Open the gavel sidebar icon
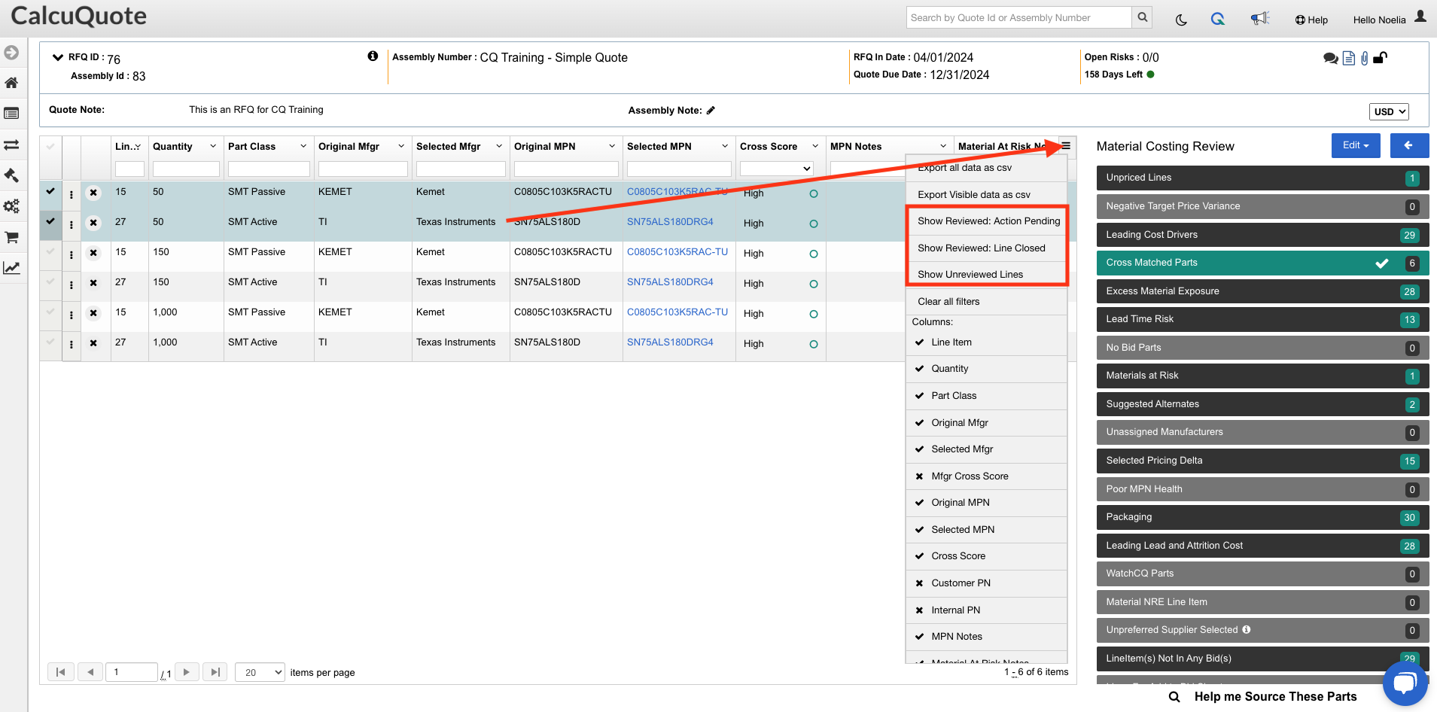Viewport: 1437px width, 712px height. 11,175
